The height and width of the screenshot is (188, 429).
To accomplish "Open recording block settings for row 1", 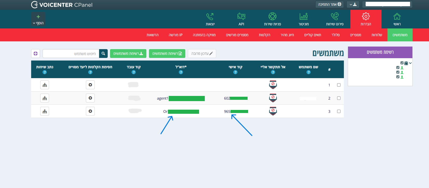I will 90,85.
